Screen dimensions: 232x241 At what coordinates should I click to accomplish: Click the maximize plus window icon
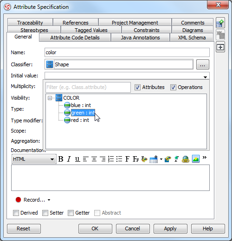click(220, 47)
